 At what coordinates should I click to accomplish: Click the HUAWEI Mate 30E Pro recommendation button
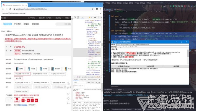(x=42, y=87)
